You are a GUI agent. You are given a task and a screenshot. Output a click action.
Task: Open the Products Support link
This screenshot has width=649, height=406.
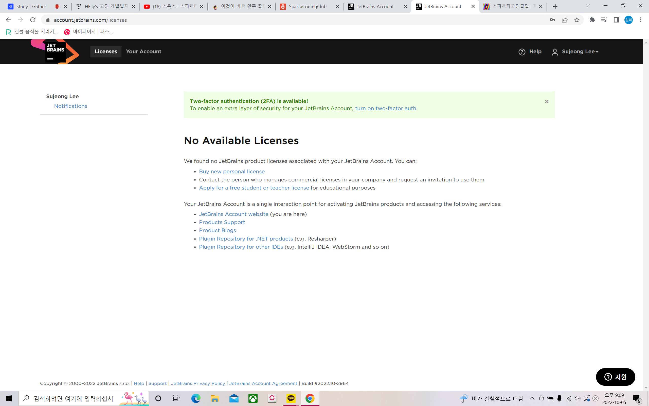[222, 222]
